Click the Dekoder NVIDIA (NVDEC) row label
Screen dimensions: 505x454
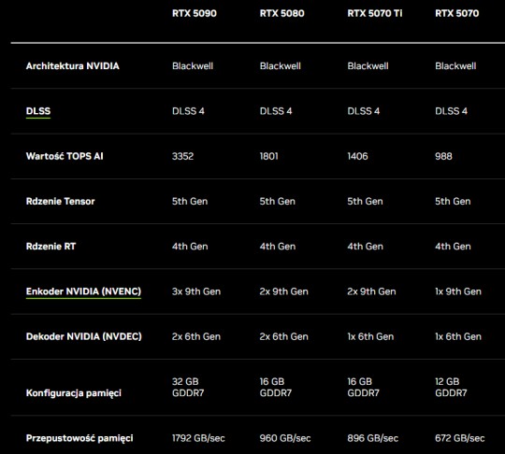(84, 336)
